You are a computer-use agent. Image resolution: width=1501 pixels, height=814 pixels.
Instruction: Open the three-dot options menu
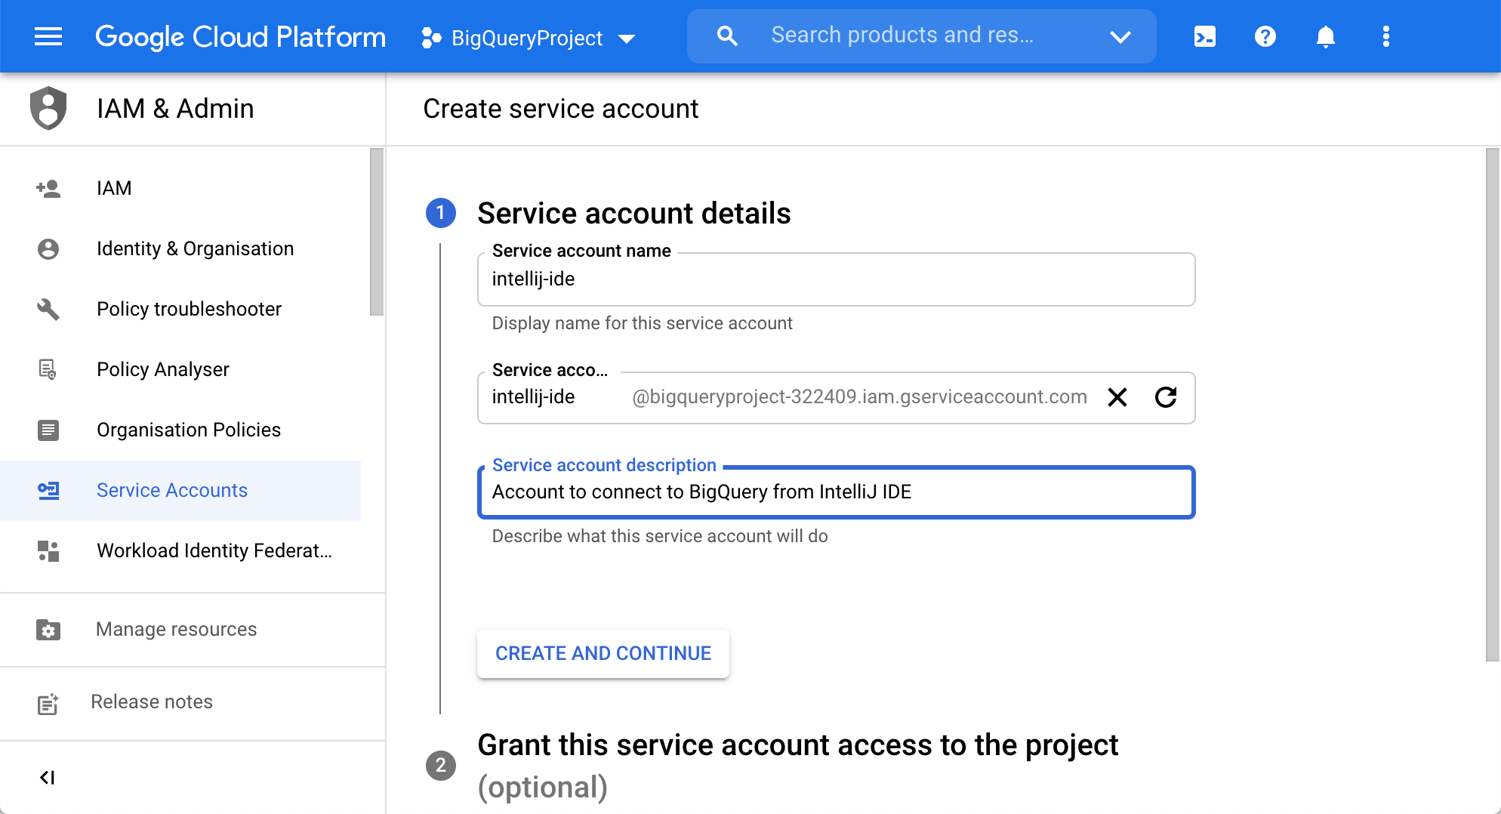1386,35
